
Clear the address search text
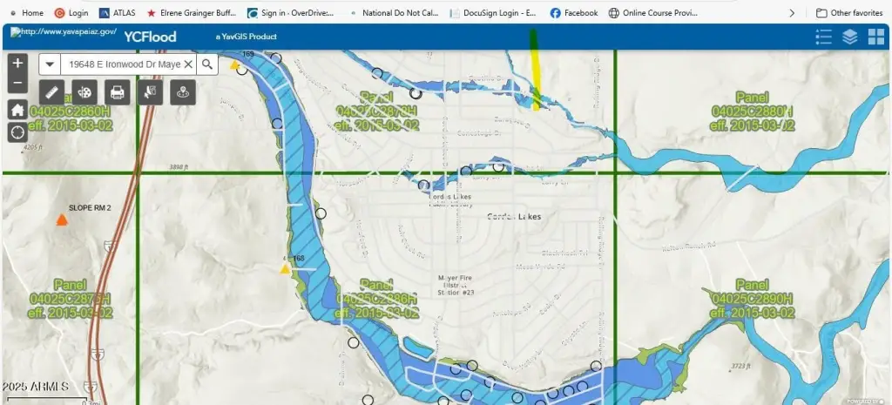point(188,64)
